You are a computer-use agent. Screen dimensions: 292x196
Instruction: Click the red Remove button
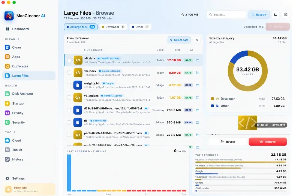(268, 142)
